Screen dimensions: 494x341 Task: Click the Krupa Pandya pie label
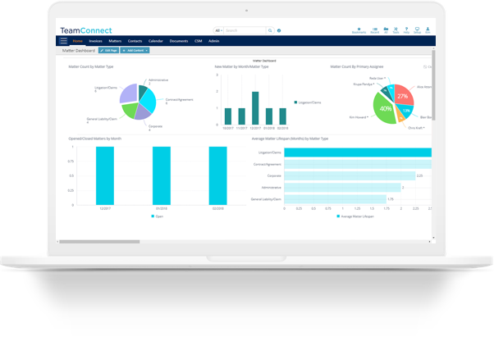(364, 84)
